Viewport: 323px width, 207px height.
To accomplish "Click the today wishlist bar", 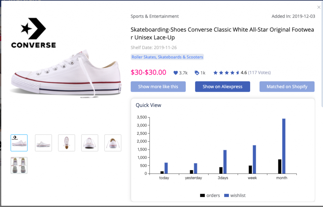I will coord(166,168).
